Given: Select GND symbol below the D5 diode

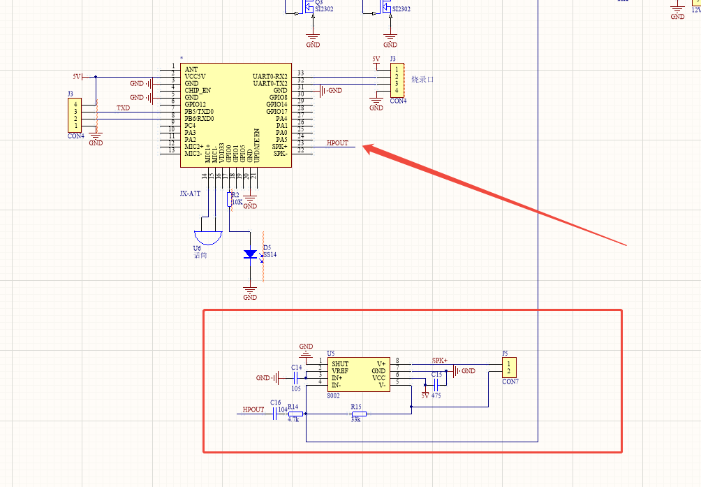Looking at the screenshot, I should click(x=250, y=291).
